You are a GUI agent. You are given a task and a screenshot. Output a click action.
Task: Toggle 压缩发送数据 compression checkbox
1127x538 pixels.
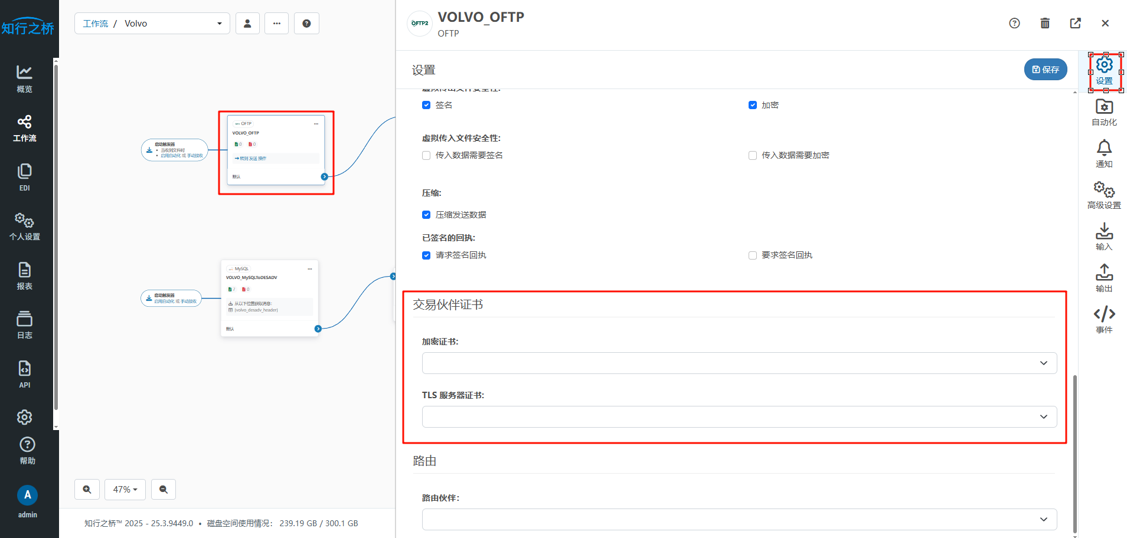[x=426, y=215]
